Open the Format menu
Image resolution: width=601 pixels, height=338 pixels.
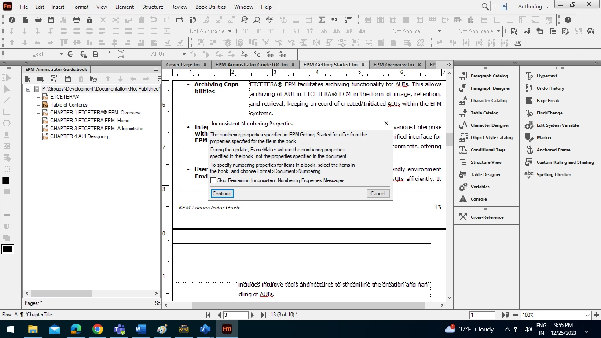pyautogui.click(x=80, y=7)
